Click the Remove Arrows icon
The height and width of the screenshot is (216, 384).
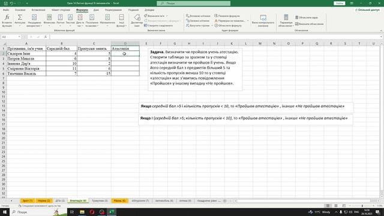pos(188,25)
